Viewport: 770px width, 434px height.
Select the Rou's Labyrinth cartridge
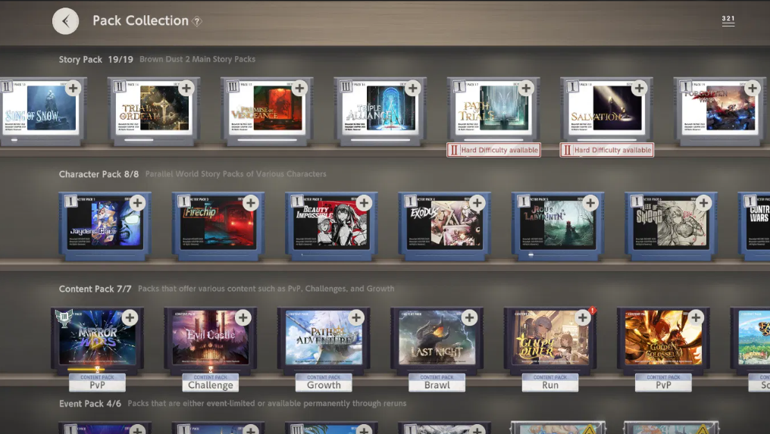(x=557, y=226)
